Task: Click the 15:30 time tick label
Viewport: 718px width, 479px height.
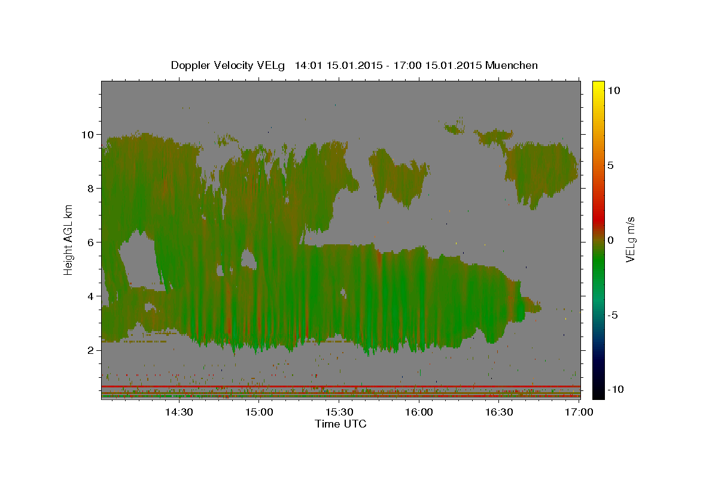Action: (339, 412)
